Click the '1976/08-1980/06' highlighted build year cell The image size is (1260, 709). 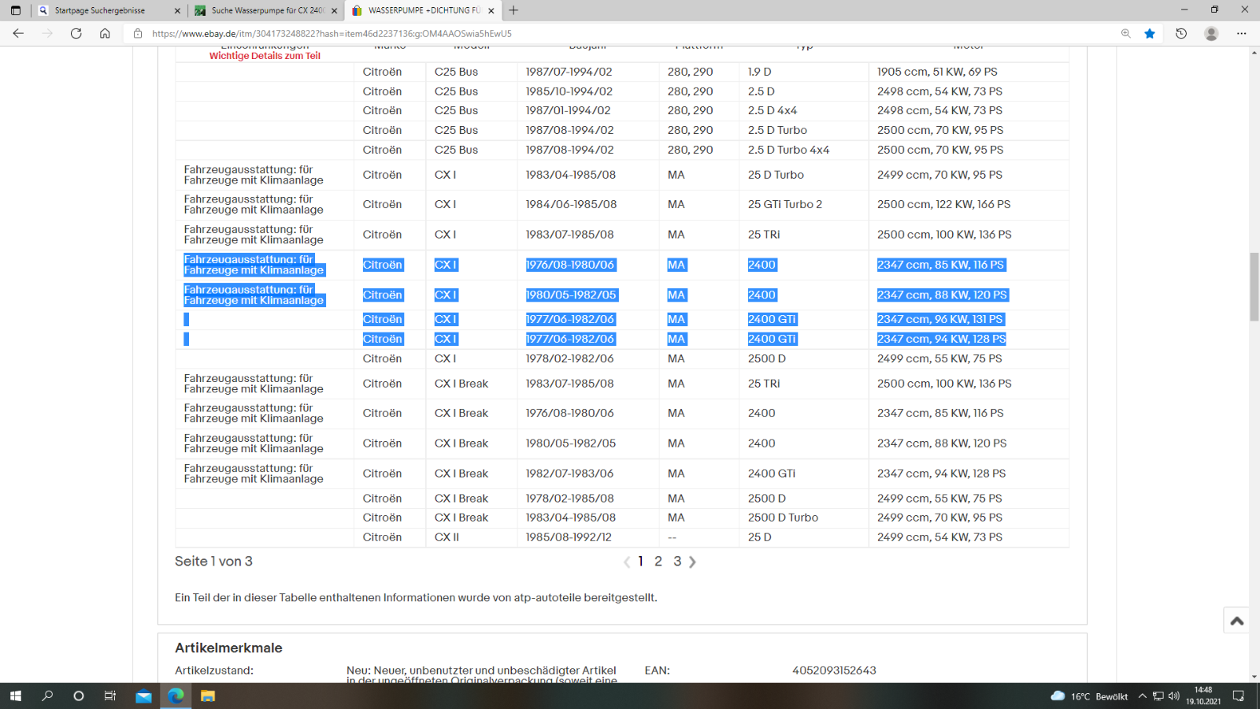(570, 265)
